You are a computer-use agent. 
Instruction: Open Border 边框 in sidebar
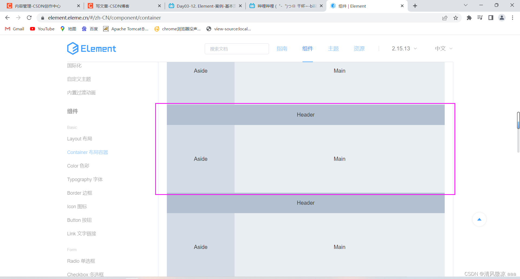[80, 193]
